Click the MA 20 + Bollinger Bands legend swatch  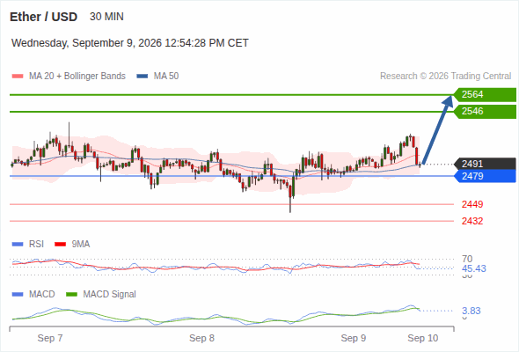pos(18,77)
